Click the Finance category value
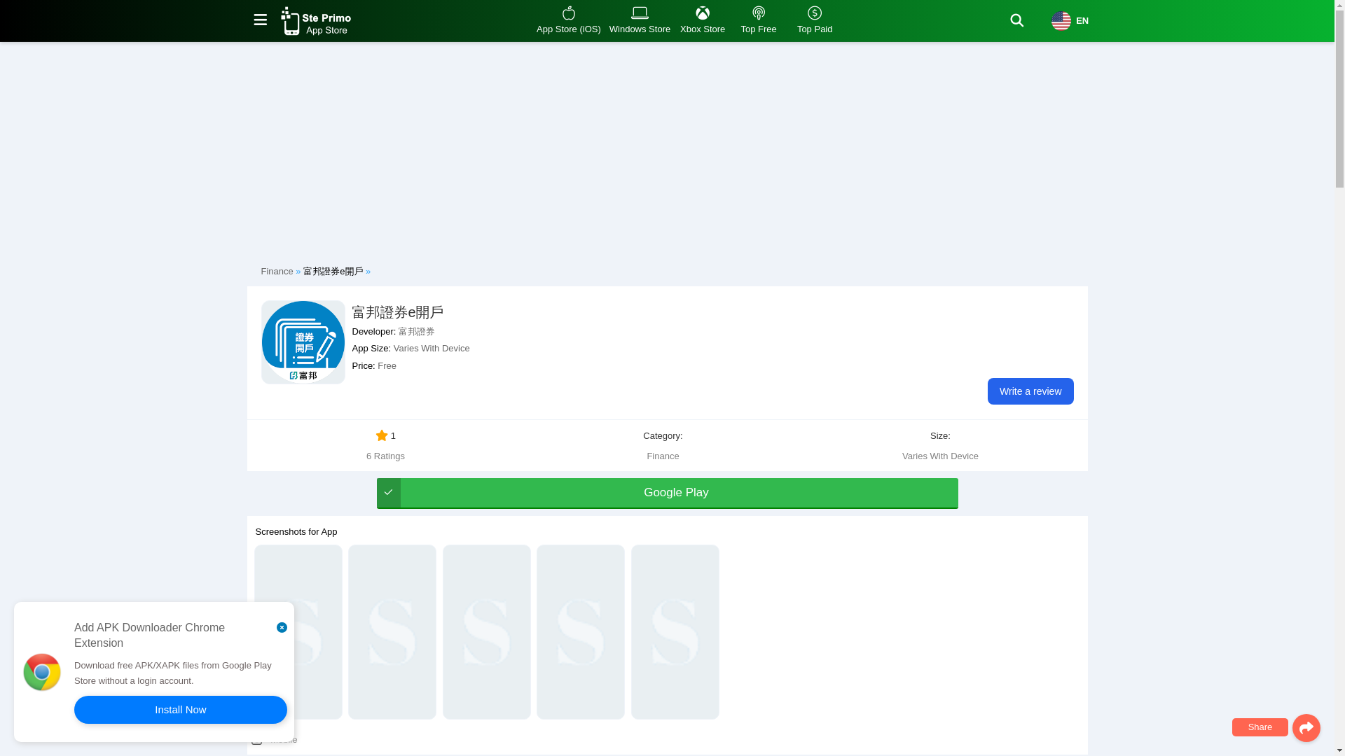The height and width of the screenshot is (756, 1345). (x=662, y=456)
